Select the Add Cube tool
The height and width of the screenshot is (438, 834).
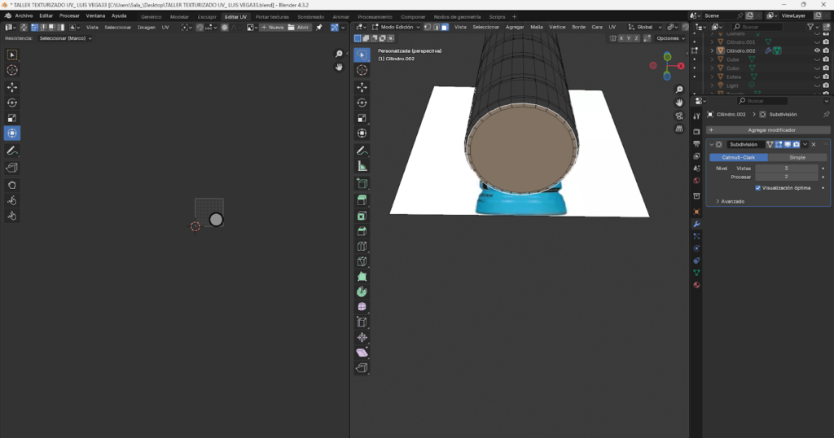pyautogui.click(x=362, y=183)
